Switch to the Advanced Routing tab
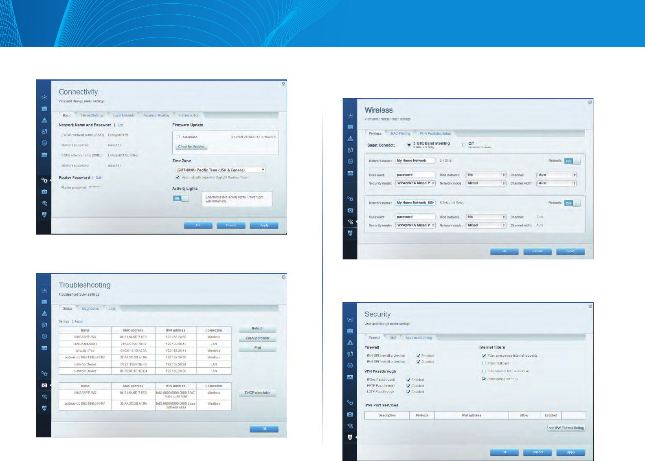The width and height of the screenshot is (645, 461). pos(156,115)
